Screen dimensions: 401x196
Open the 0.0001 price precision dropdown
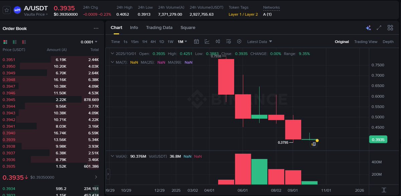[x=89, y=42]
